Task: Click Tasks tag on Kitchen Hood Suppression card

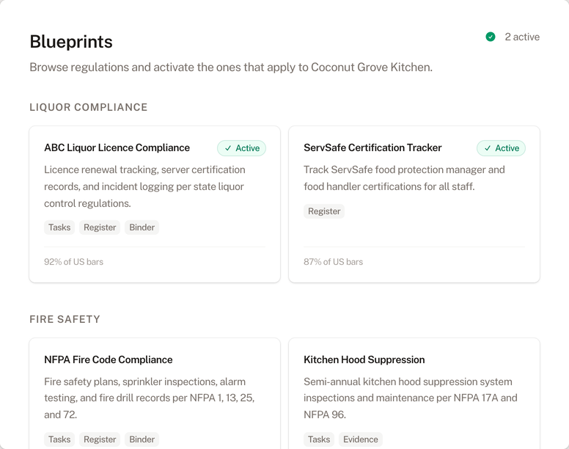Action: click(x=319, y=439)
